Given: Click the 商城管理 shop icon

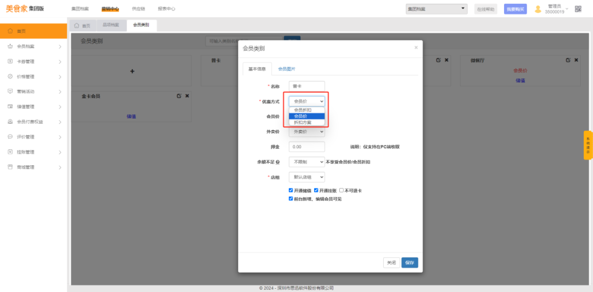Looking at the screenshot, I should tap(10, 167).
